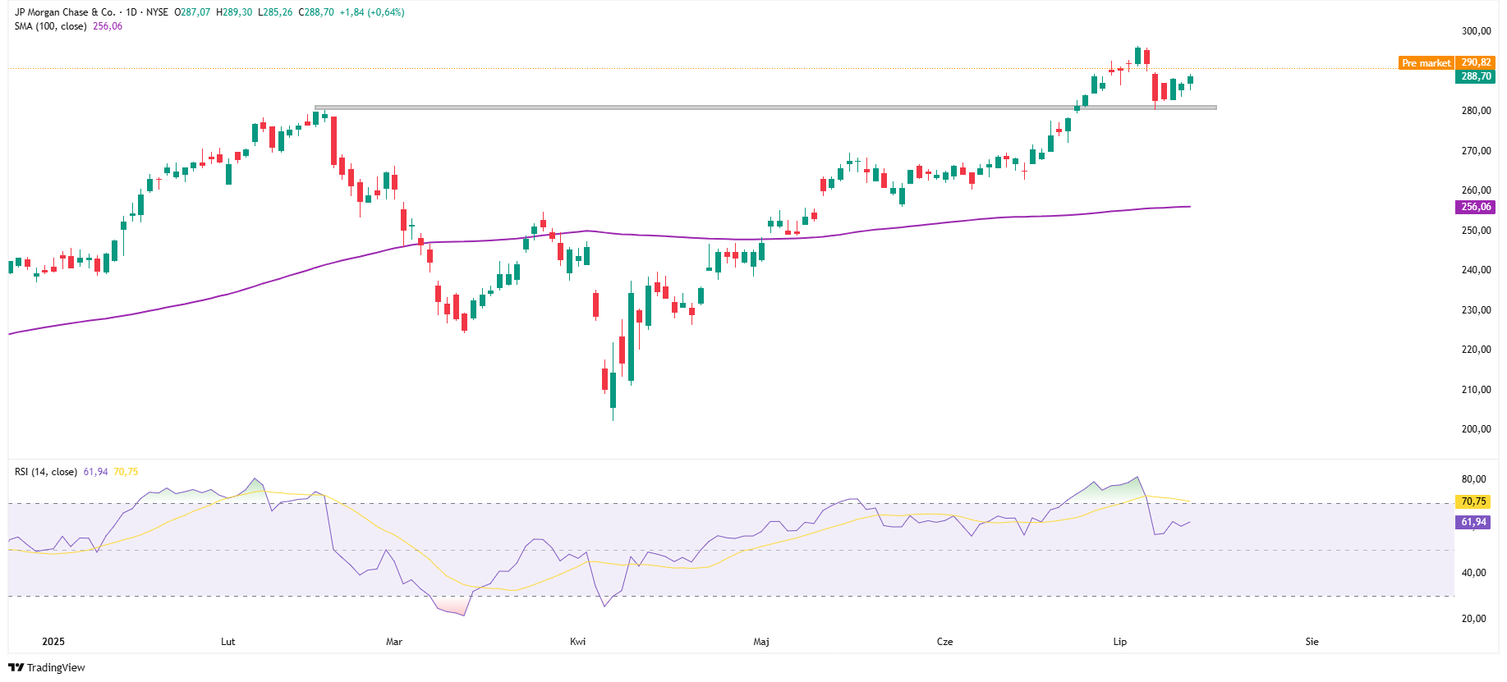Click the orange Pre market label
Viewport: 1507px width, 682px height.
click(x=1427, y=63)
